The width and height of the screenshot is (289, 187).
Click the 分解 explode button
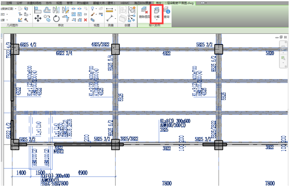pos(156,12)
